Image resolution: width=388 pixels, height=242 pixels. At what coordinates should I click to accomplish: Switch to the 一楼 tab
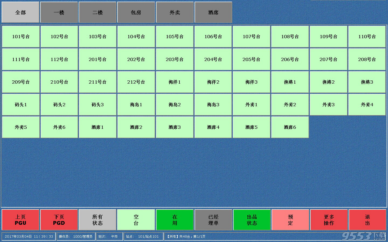[59, 12]
